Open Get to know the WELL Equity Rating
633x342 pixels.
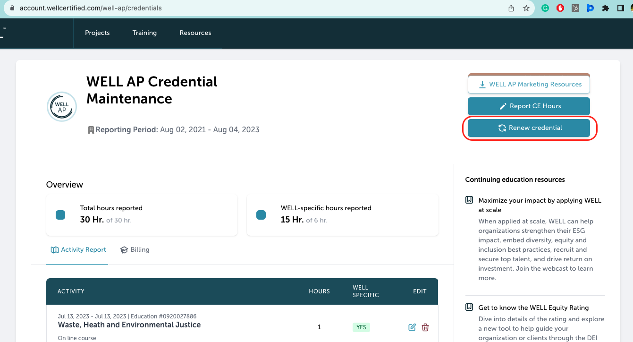tap(533, 308)
